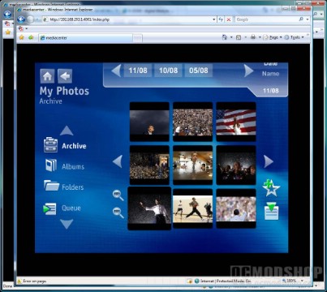The height and width of the screenshot is (292, 327).
Task: Click the add-to-queue green arrow icon
Action: pyautogui.click(x=271, y=211)
